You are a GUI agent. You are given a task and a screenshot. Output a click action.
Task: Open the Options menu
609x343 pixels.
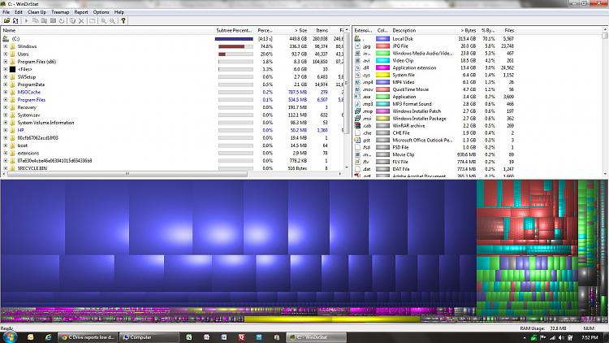[101, 12]
